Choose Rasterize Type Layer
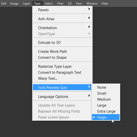Image resolution: width=137 pixels, height=137 pixels. (x=62, y=67)
